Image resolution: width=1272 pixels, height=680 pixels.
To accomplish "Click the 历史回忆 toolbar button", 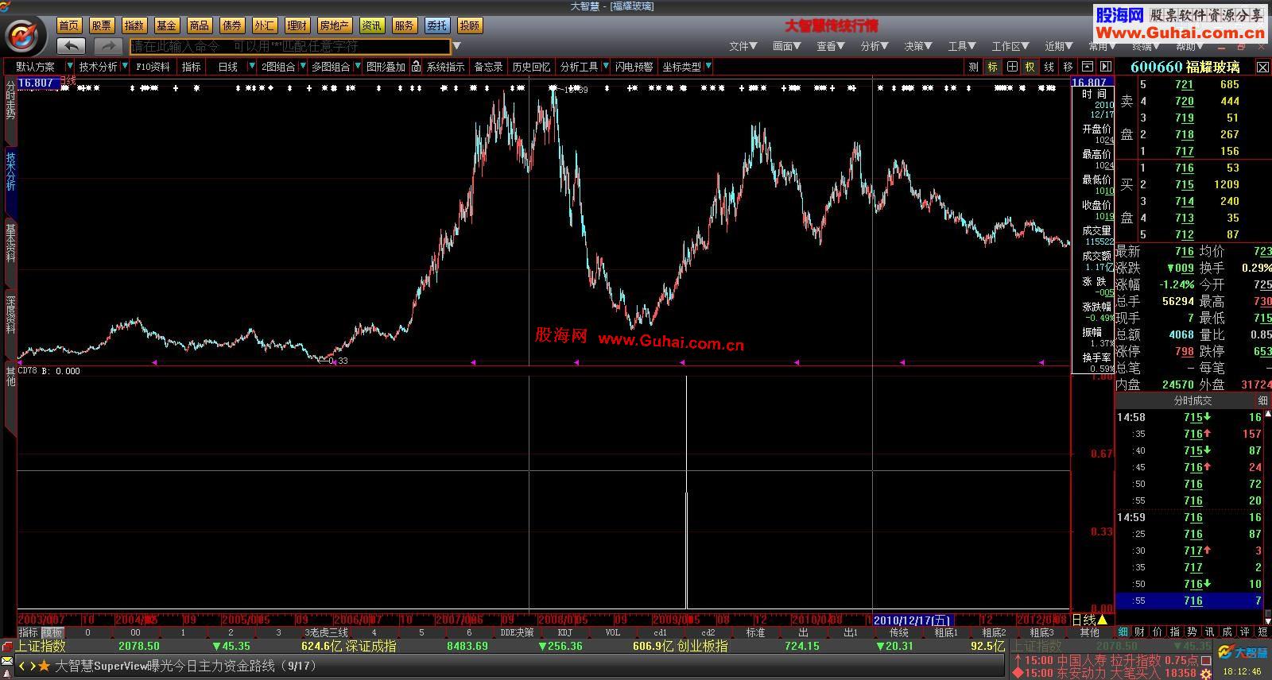I will tap(531, 67).
